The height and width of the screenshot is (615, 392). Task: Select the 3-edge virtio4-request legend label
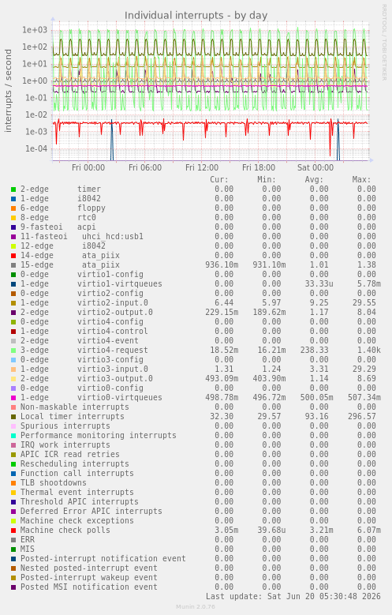pyautogui.click(x=84, y=351)
